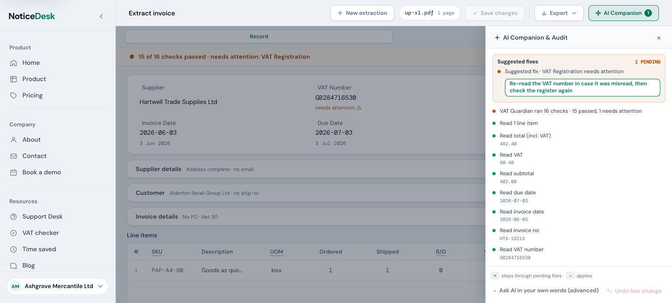Viewport: 672px width, 303px height.
Task: Click the Time saved clock icon
Action: (x=14, y=249)
